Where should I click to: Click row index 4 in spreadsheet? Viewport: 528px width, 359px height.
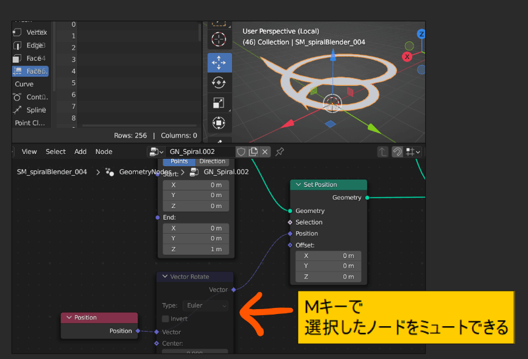click(74, 71)
